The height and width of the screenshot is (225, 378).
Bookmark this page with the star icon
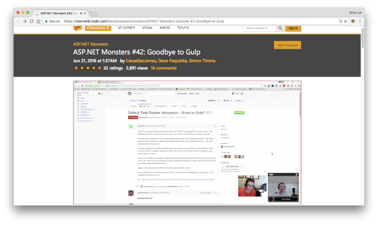(345, 21)
